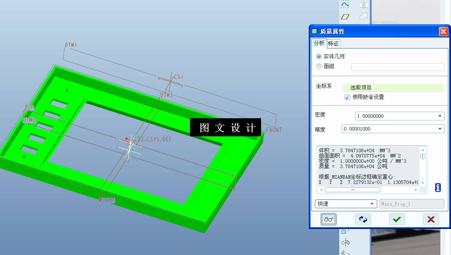Toggle the 使用缺省设置 checkbox

coord(347,97)
